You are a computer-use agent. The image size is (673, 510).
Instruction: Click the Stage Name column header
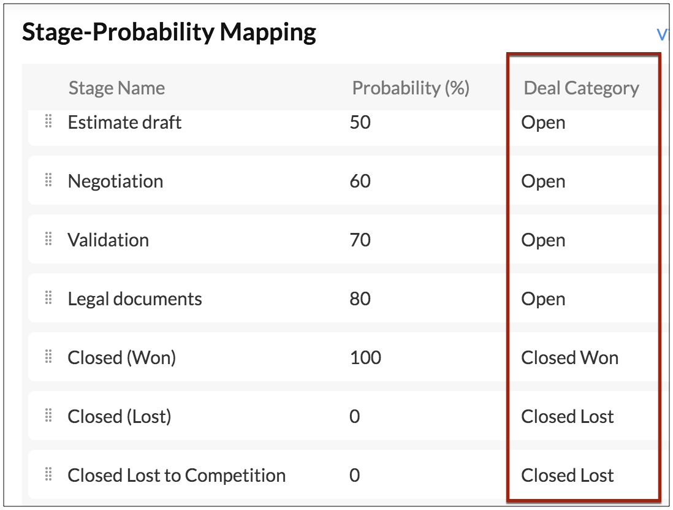(x=116, y=88)
